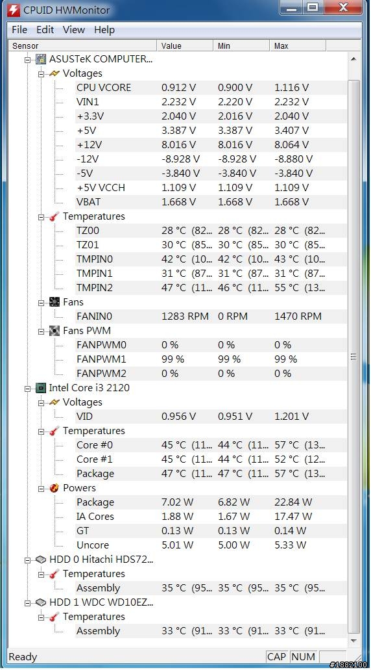Image resolution: width=371 pixels, height=670 pixels.
Task: Collapse the ASUSTeK COMPUTER node
Action: [28, 59]
